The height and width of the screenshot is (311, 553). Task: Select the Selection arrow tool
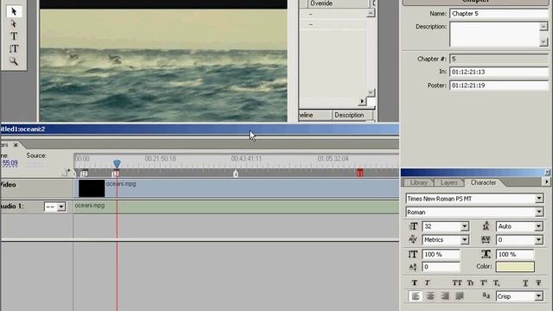pos(14,11)
